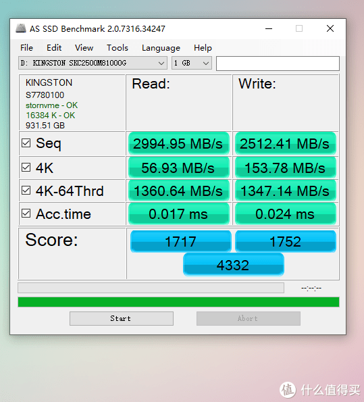Select the write access time 0.024 ms

(286, 213)
